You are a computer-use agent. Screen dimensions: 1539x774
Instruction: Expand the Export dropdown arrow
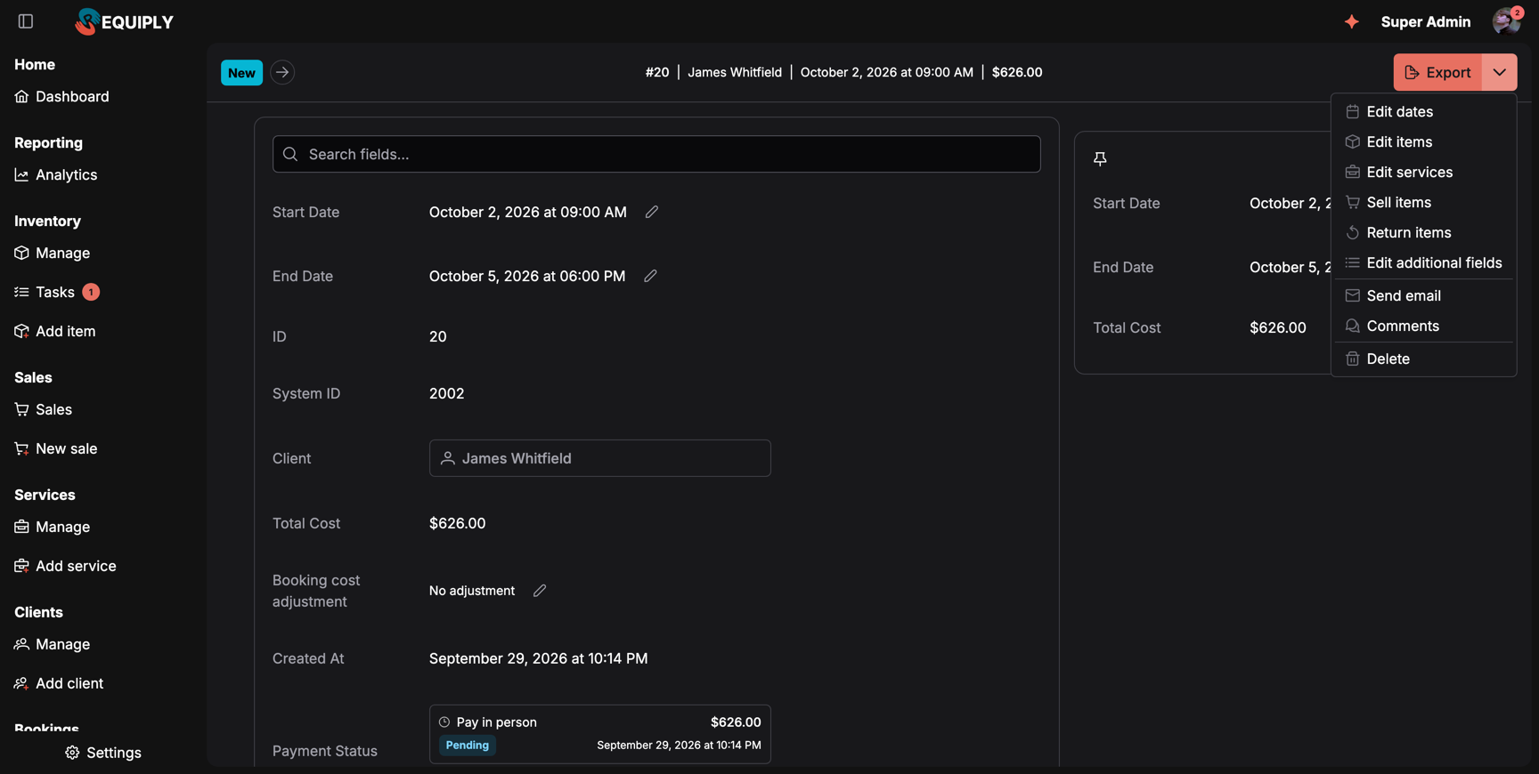point(1500,72)
